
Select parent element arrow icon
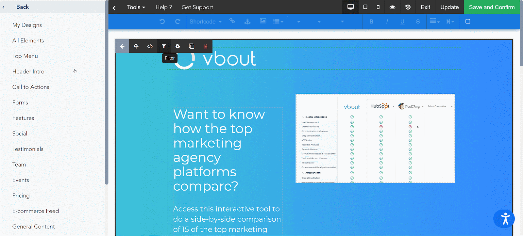click(122, 46)
